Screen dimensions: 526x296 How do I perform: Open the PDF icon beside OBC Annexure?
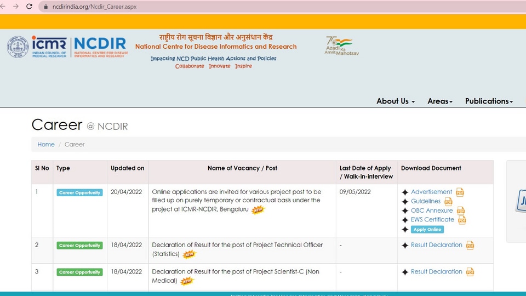pyautogui.click(x=461, y=210)
